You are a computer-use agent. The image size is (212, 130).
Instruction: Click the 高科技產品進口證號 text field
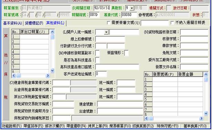[117, 67]
